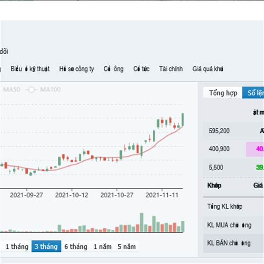Switch to the Cổ tức tab
This screenshot has width=264, height=264.
pyautogui.click(x=141, y=69)
